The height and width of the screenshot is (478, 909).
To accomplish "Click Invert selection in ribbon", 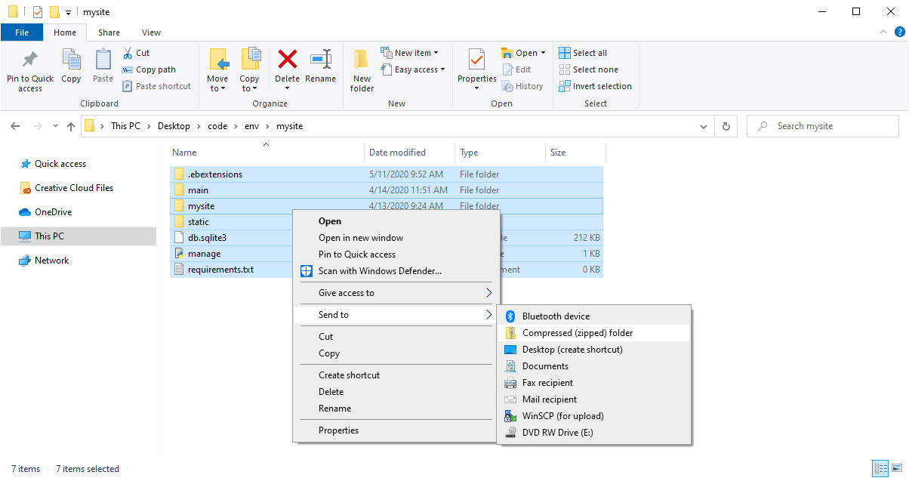I will tap(595, 86).
